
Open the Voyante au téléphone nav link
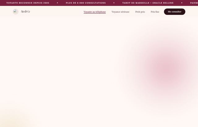(95, 12)
